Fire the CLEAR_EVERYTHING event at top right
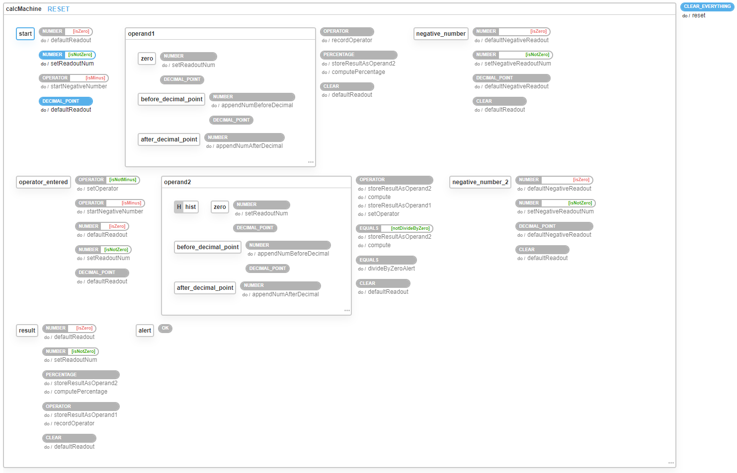 (707, 6)
